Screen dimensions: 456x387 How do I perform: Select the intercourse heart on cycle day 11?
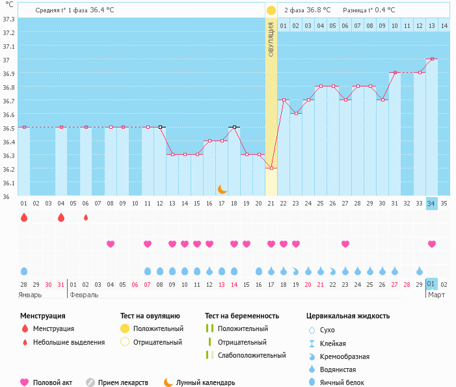(148, 244)
